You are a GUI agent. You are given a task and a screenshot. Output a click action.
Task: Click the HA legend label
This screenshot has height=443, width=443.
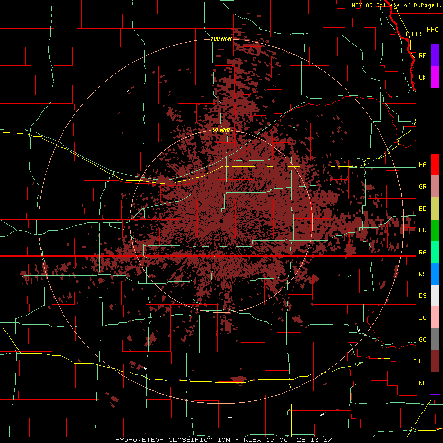point(422,165)
